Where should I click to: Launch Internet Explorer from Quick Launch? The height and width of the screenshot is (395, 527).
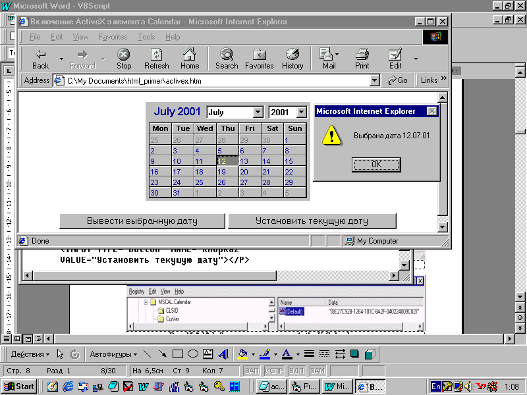pyautogui.click(x=68, y=386)
